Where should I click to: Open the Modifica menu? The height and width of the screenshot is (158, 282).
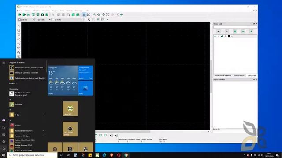click(x=37, y=11)
